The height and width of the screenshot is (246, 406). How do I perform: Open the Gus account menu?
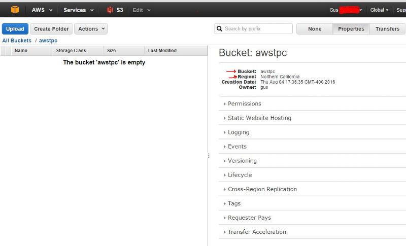point(346,10)
